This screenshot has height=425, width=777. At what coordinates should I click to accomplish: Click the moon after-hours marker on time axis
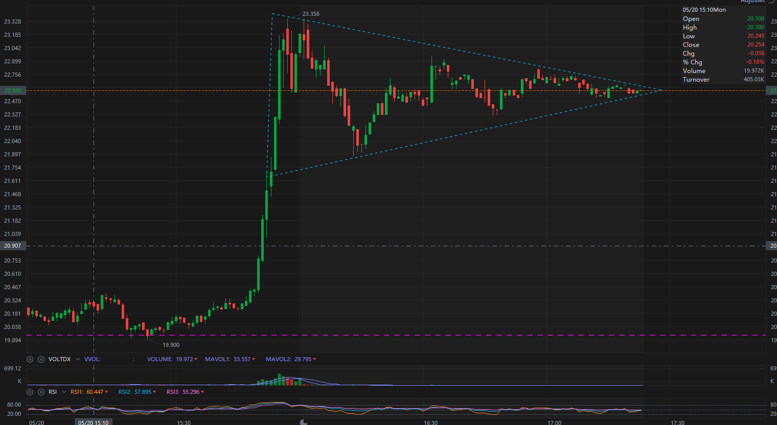[304, 422]
